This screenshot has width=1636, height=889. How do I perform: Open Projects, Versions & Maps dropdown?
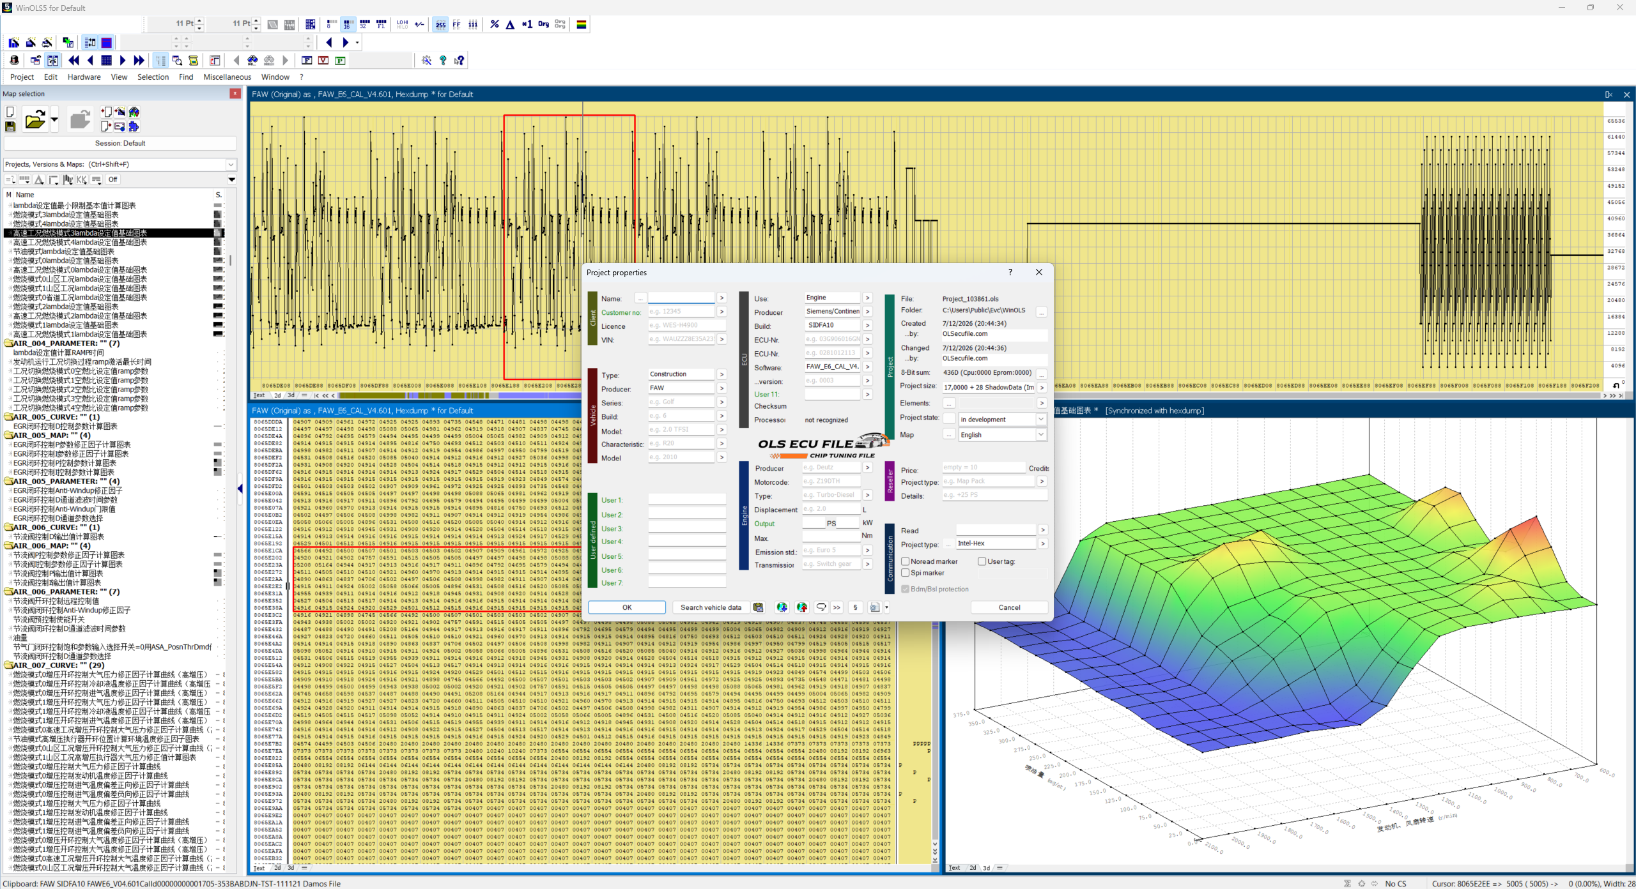(x=120, y=164)
